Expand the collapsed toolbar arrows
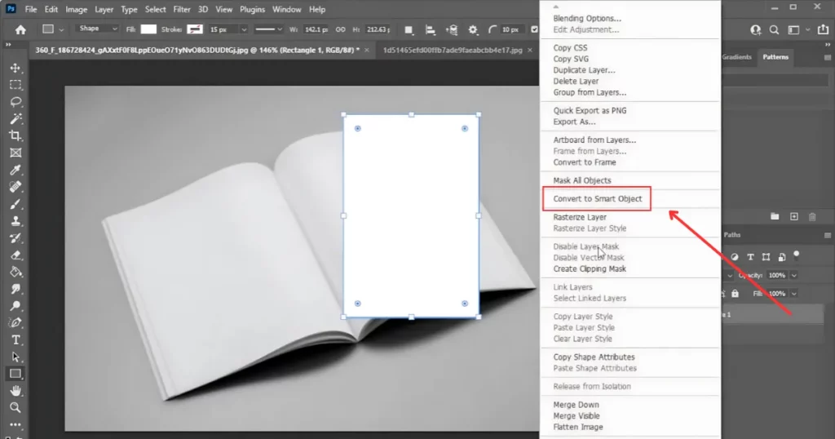This screenshot has width=835, height=439. coord(8,45)
